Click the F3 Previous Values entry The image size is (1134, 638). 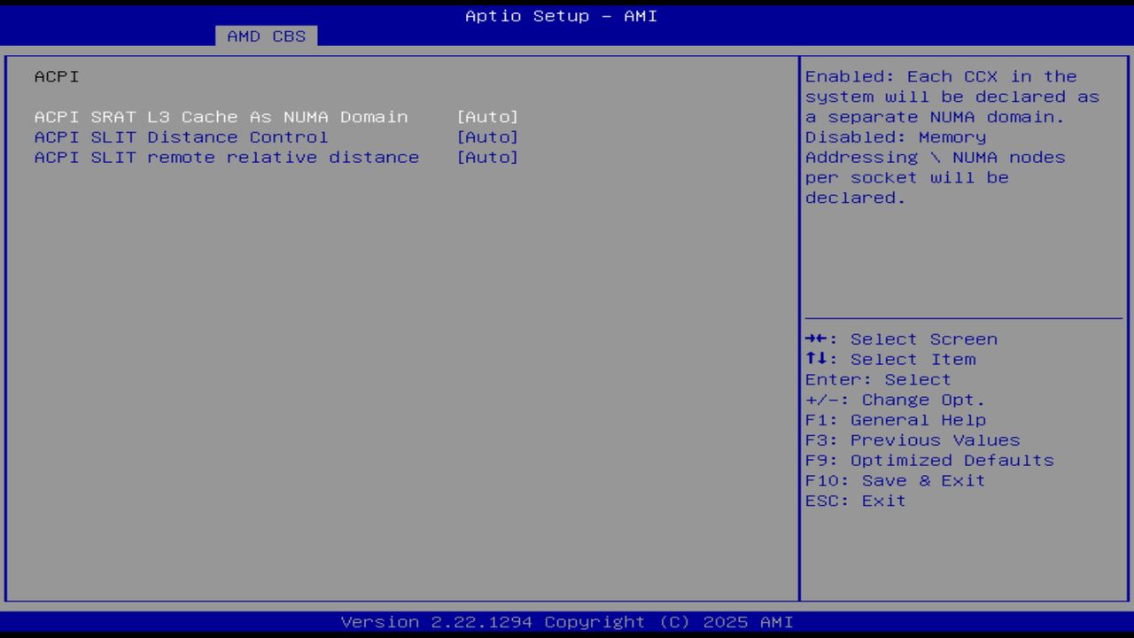[x=912, y=440]
